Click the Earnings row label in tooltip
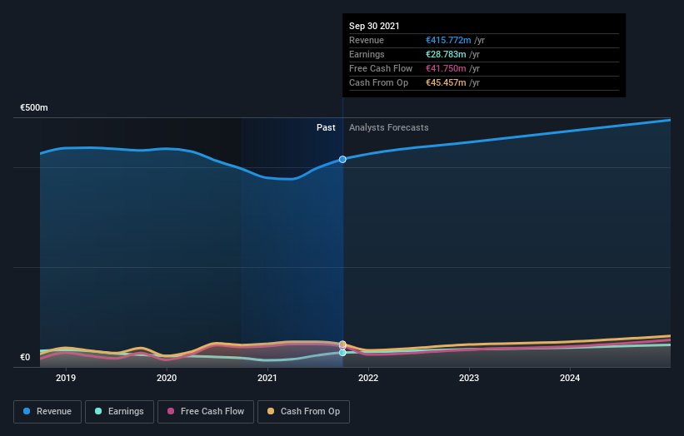 pos(367,54)
